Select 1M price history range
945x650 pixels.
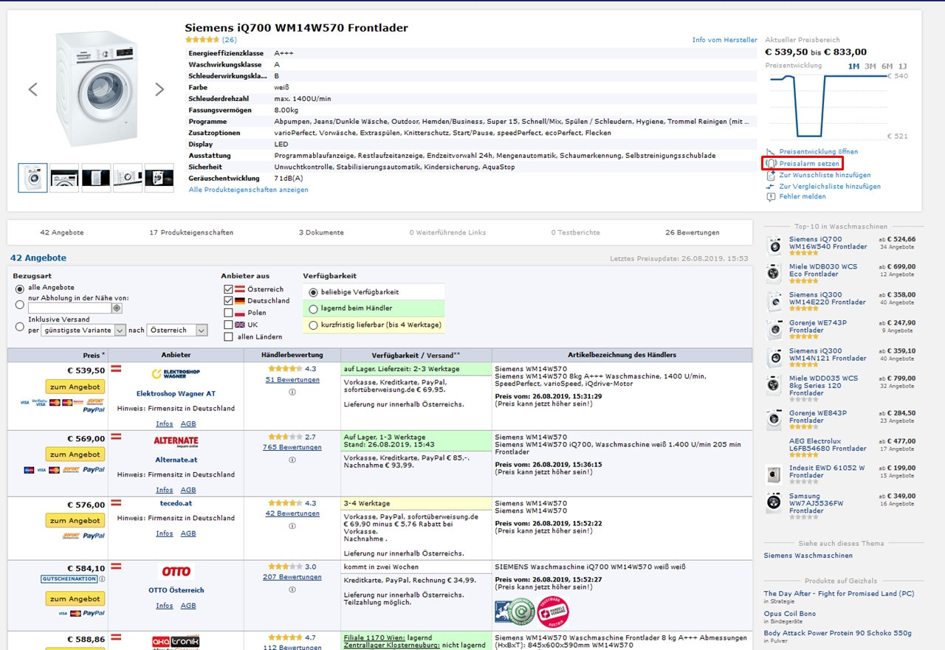coord(853,66)
